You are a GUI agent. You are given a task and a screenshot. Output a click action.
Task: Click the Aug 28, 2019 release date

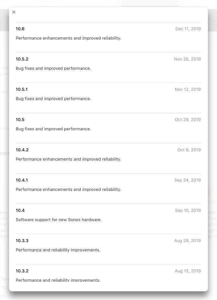pos(187,240)
